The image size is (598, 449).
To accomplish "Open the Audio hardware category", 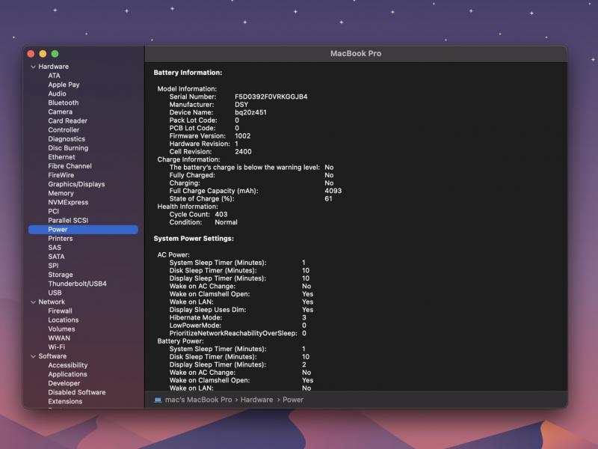I will (x=58, y=94).
